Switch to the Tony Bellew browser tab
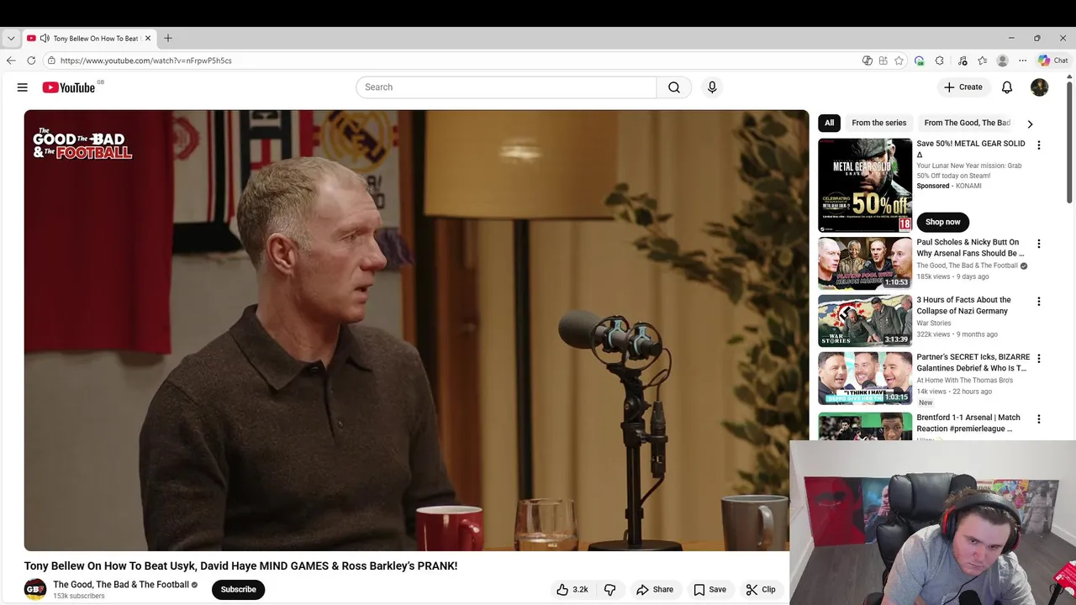 pos(88,38)
